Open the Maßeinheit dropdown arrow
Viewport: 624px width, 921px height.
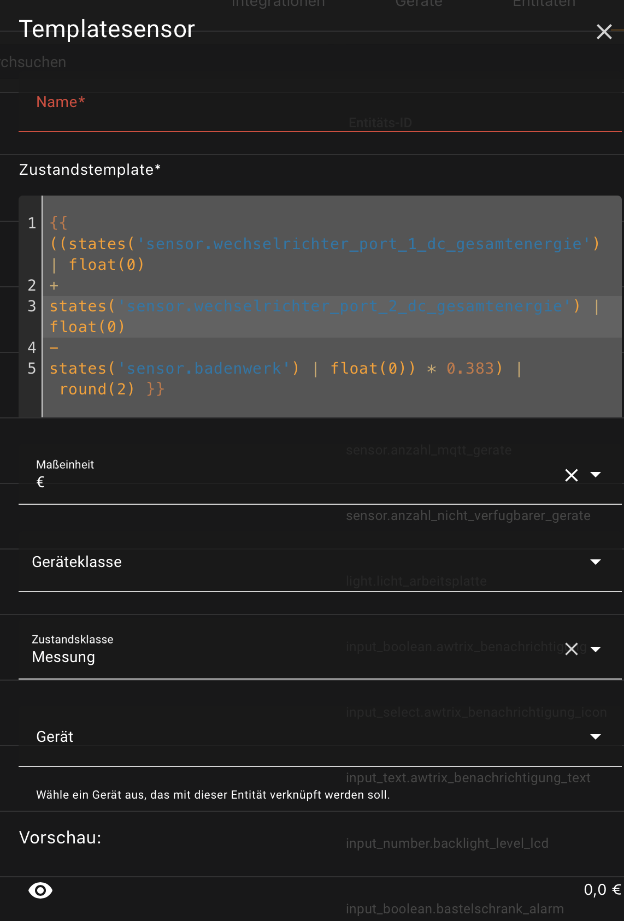pyautogui.click(x=596, y=475)
